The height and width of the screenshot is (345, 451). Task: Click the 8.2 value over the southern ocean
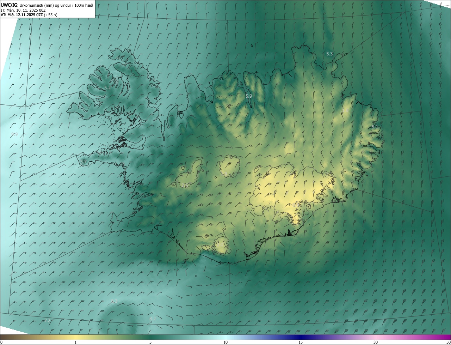[153, 319]
